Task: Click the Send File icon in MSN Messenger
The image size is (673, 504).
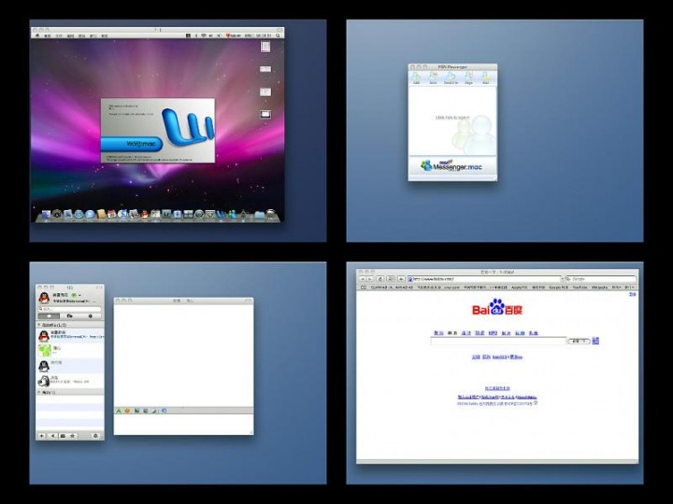Action: tap(451, 78)
